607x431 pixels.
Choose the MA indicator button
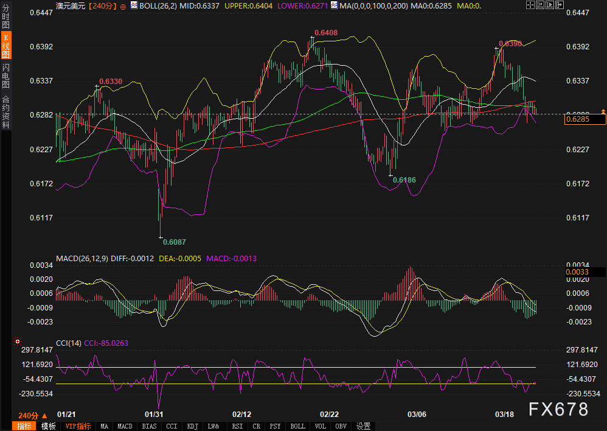pyautogui.click(x=104, y=426)
